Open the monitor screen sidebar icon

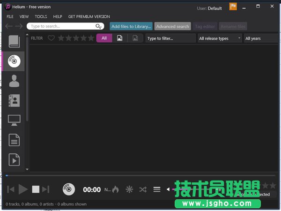click(x=14, y=121)
